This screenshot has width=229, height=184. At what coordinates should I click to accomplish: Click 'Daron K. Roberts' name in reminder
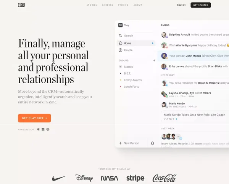(x=208, y=83)
